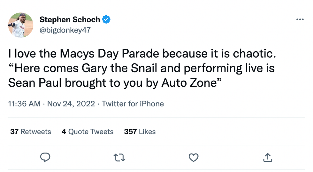Open Stephen Schoch's profile picture

[21, 25]
